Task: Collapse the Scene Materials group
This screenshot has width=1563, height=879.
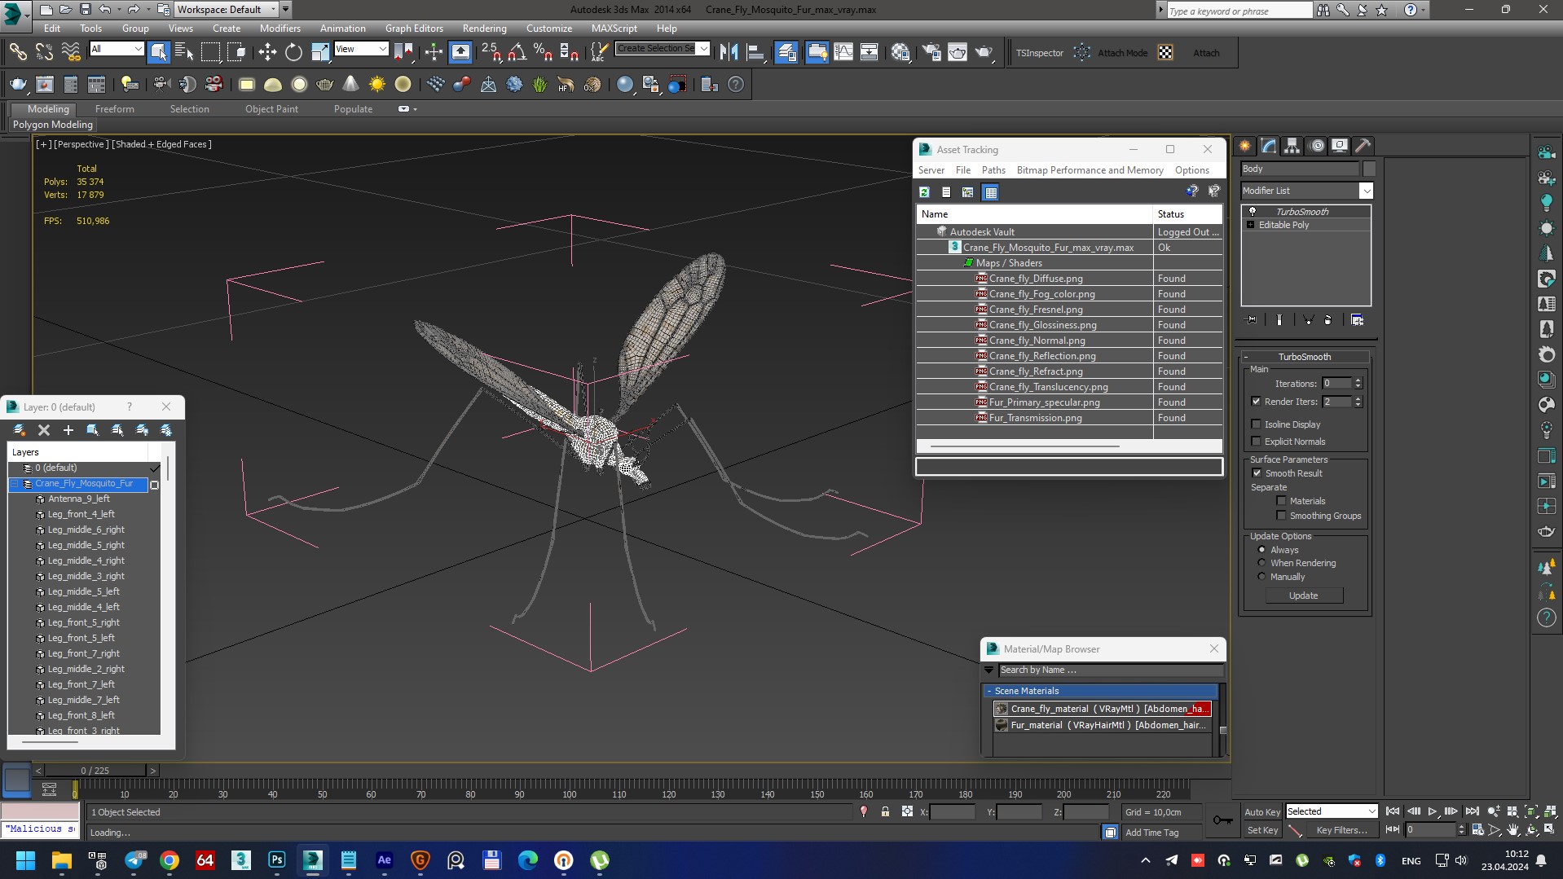Action: 988,691
